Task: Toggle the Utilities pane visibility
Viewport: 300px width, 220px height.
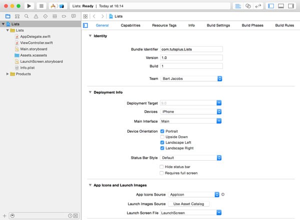Action: click(x=291, y=6)
